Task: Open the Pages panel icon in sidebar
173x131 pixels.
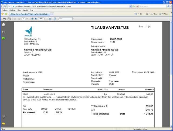Action: pyautogui.click(x=4, y=25)
